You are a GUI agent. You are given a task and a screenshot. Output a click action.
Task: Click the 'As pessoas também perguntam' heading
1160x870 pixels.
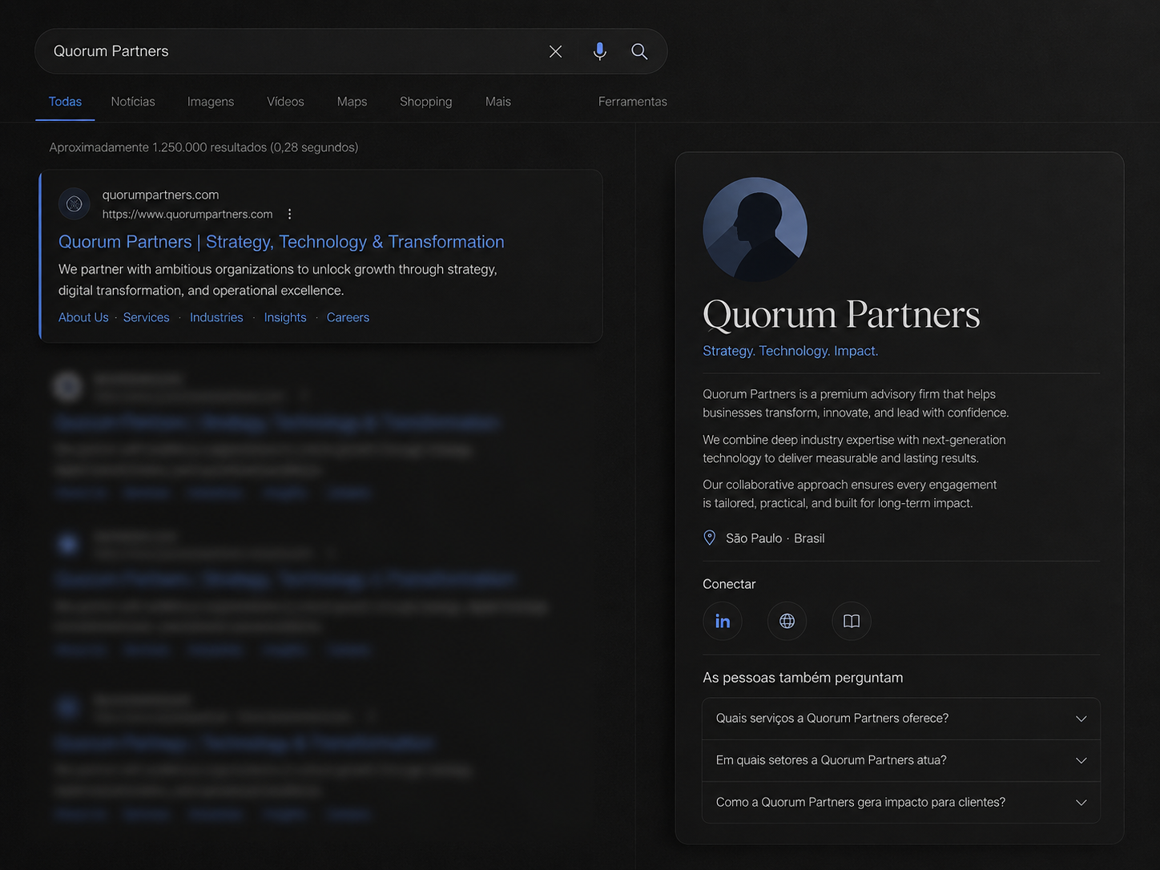[803, 678]
